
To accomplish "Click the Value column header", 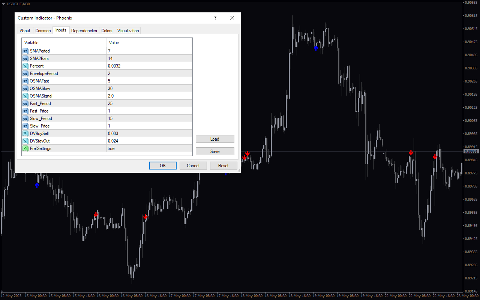I will point(149,43).
